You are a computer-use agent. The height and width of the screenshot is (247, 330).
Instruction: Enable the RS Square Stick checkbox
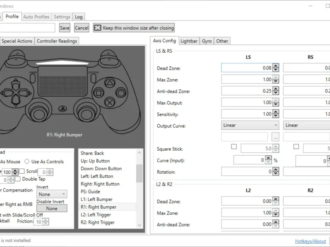coord(296,147)
